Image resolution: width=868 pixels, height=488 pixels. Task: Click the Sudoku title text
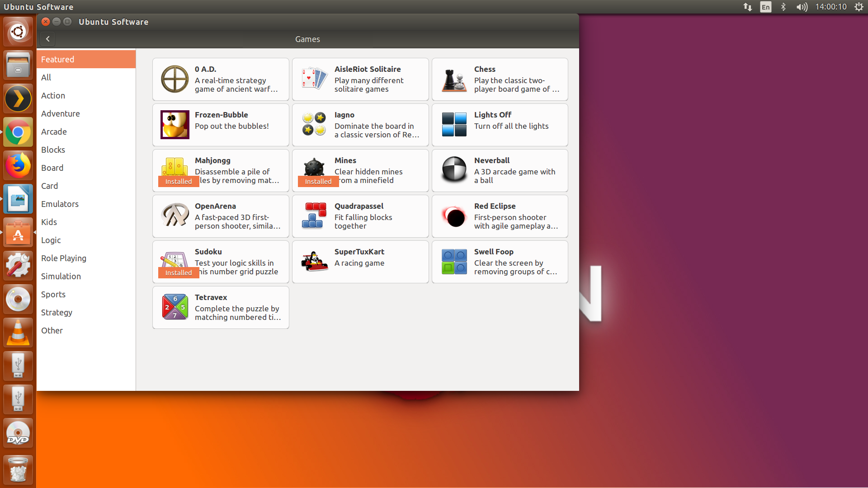coord(208,252)
